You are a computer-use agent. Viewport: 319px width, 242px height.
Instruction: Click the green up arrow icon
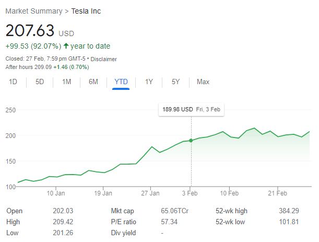65,46
